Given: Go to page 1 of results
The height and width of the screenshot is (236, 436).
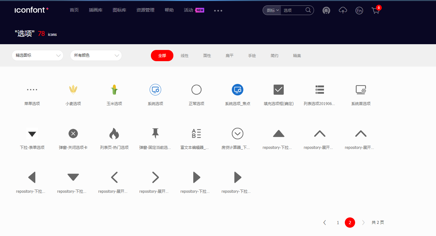Looking at the screenshot, I should coord(338,223).
